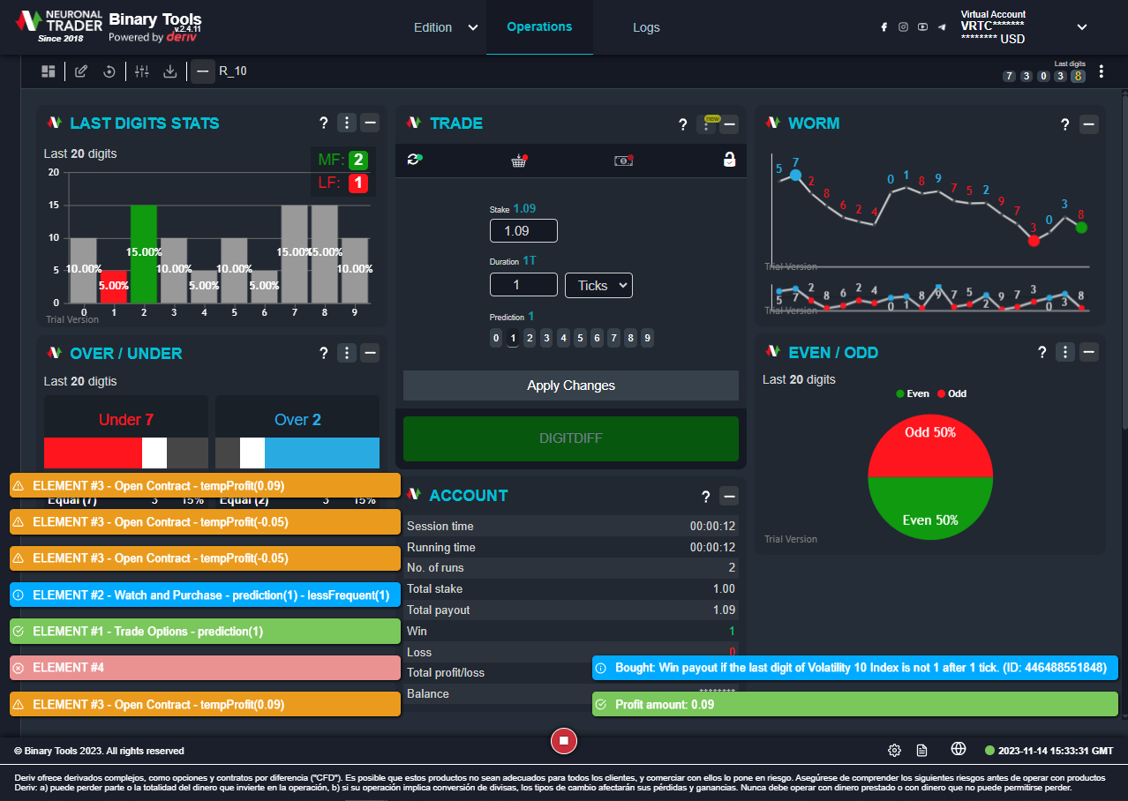Switch to the Logs tab
Image resolution: width=1128 pixels, height=801 pixels.
point(646,27)
